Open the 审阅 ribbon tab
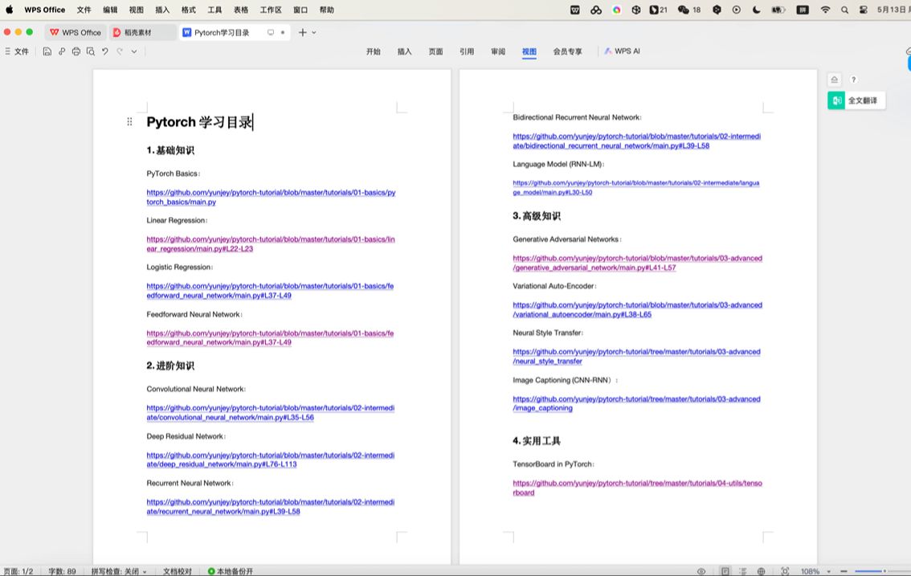This screenshot has width=911, height=576. point(498,51)
